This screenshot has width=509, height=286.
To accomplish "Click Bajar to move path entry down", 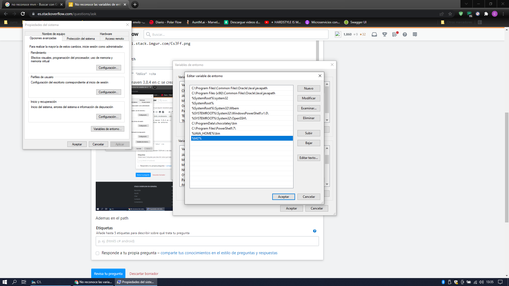I will 309,143.
